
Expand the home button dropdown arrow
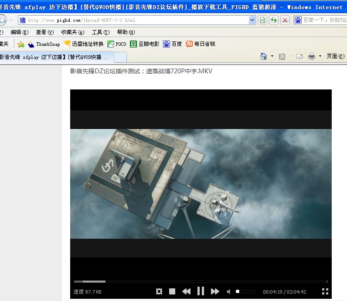click(x=272, y=56)
